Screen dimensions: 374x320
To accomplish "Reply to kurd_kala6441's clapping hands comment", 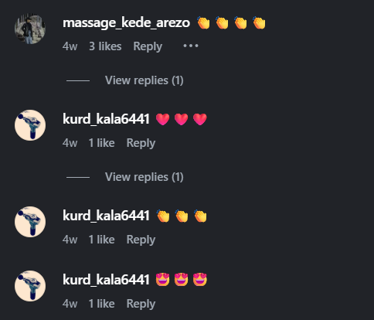I will 141,240.
